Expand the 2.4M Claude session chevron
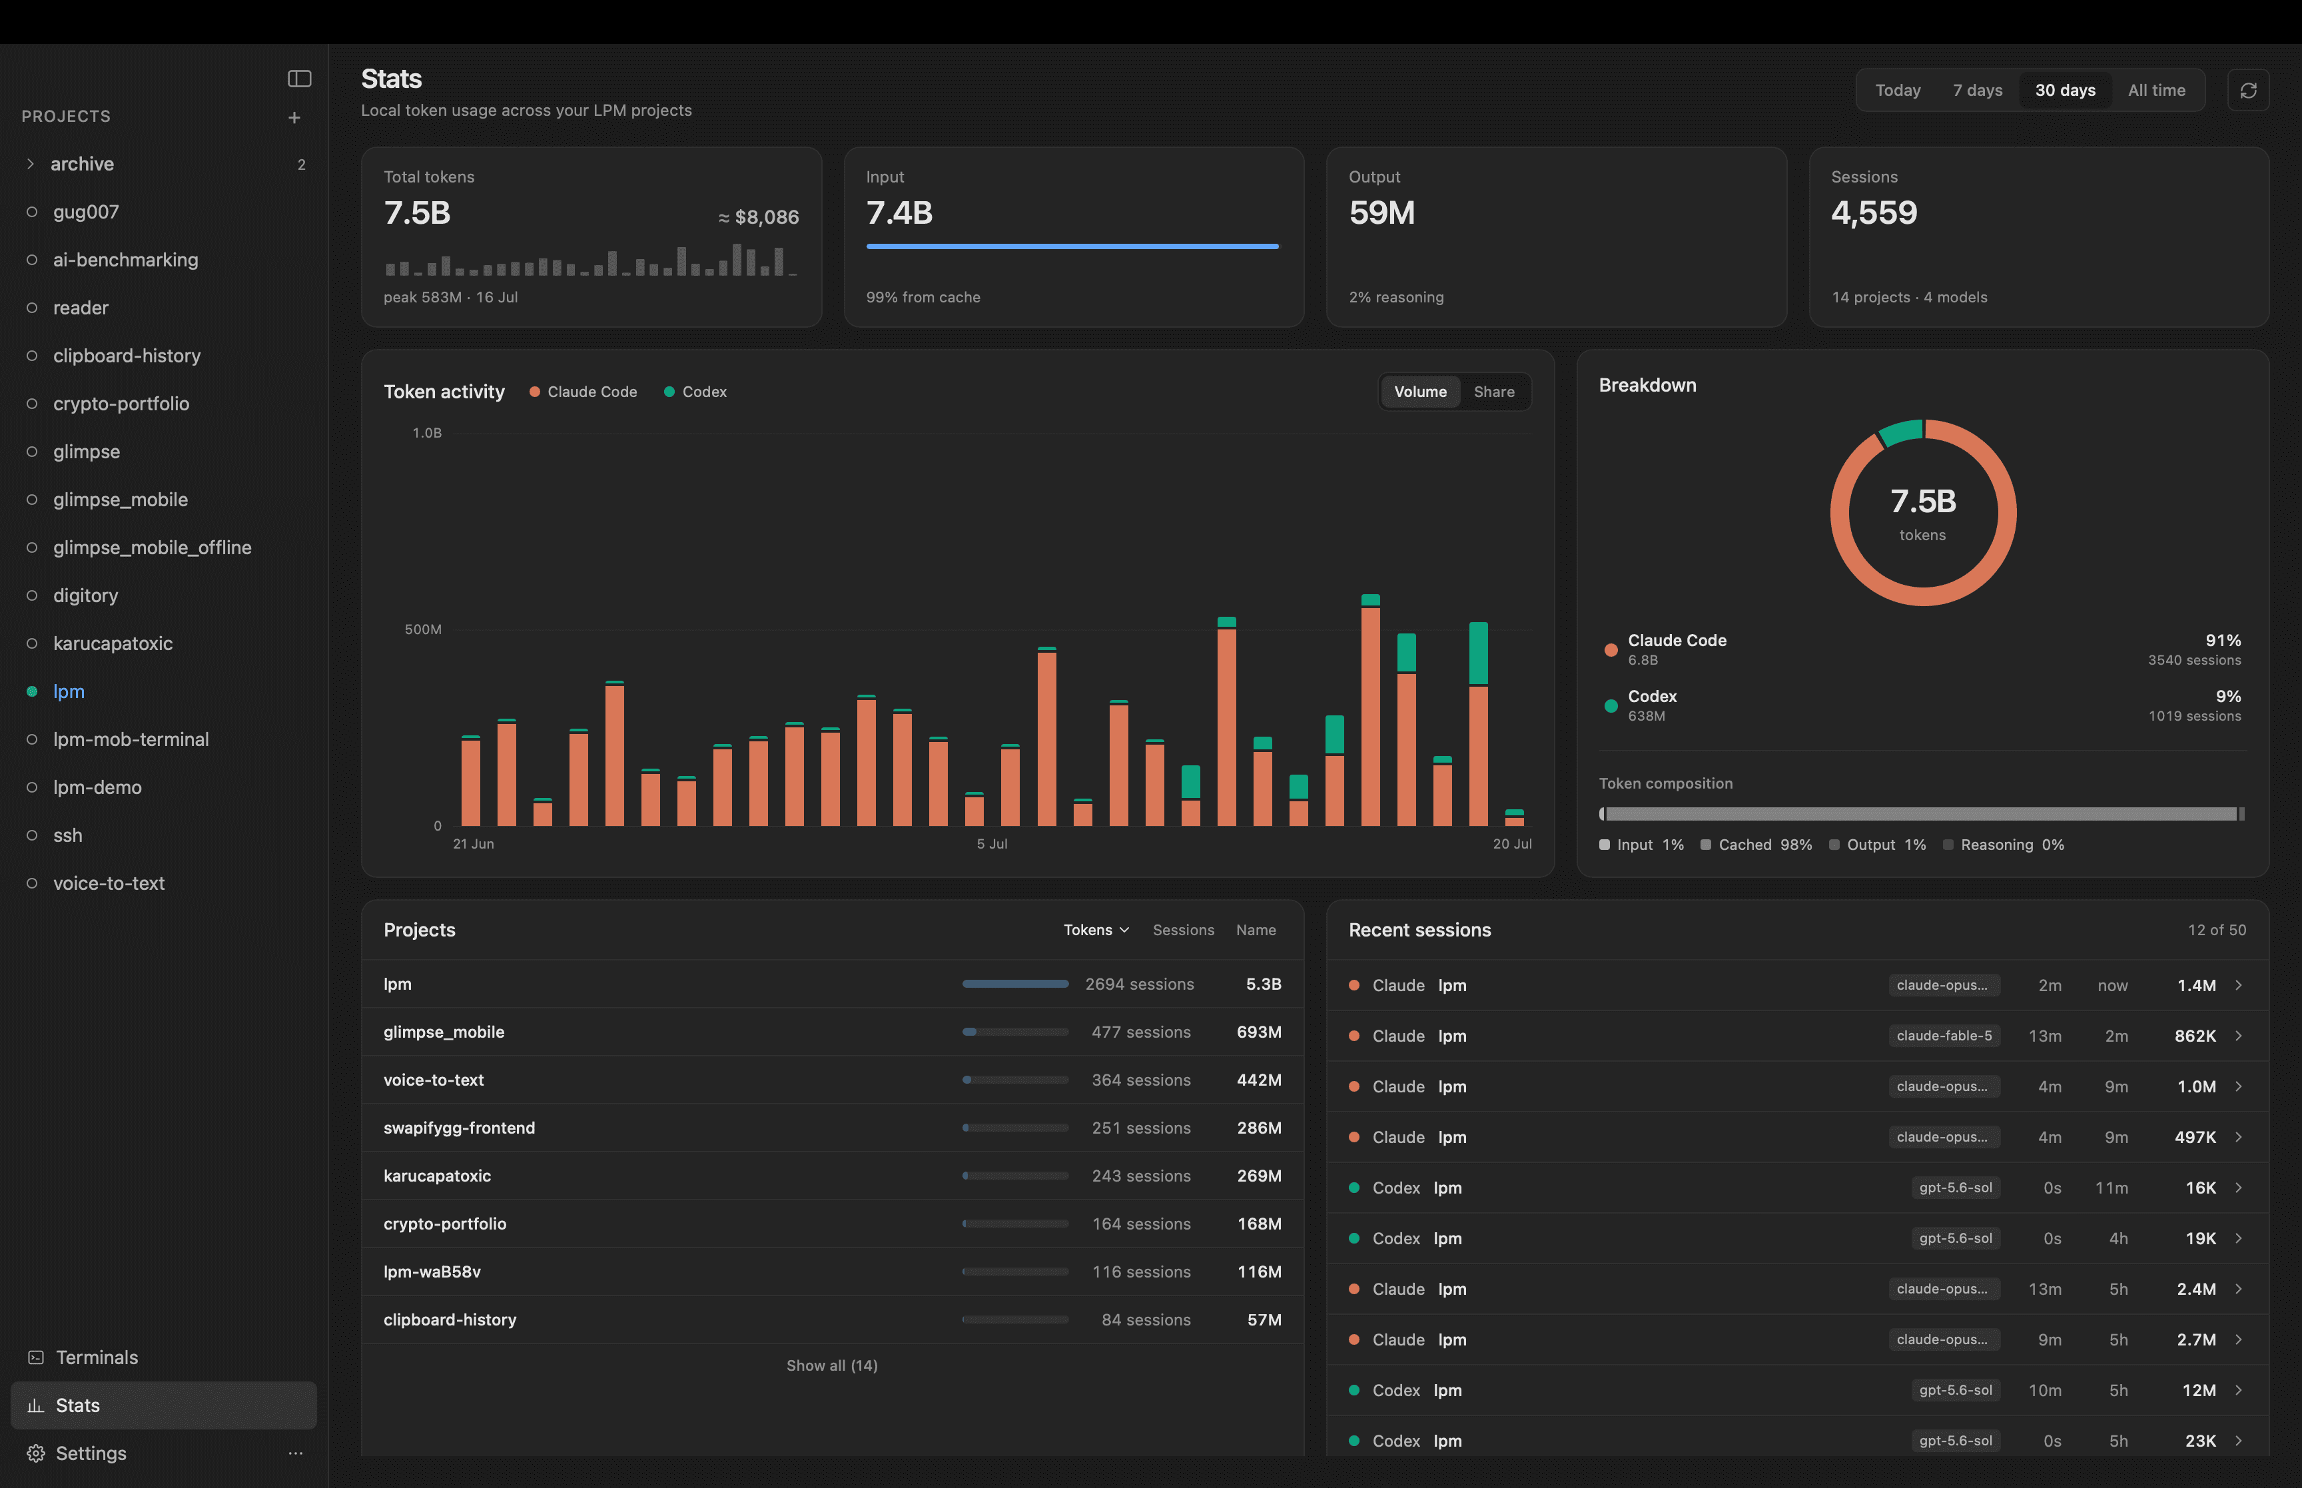The height and width of the screenshot is (1488, 2302). coord(2238,1289)
